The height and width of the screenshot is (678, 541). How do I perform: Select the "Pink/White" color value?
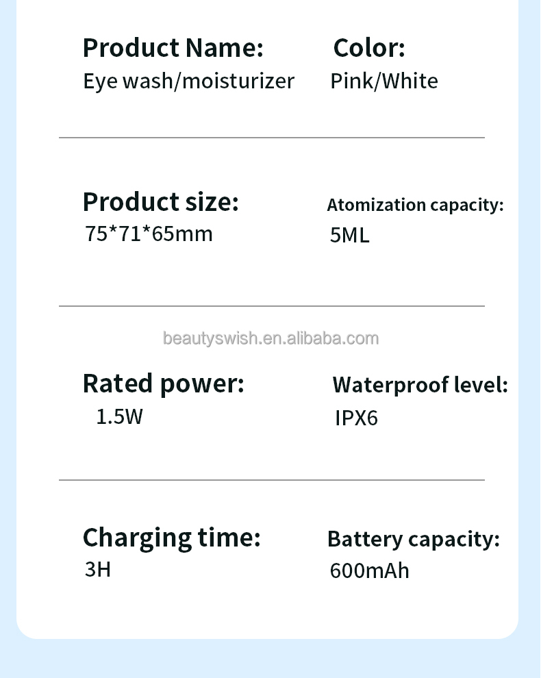[384, 81]
